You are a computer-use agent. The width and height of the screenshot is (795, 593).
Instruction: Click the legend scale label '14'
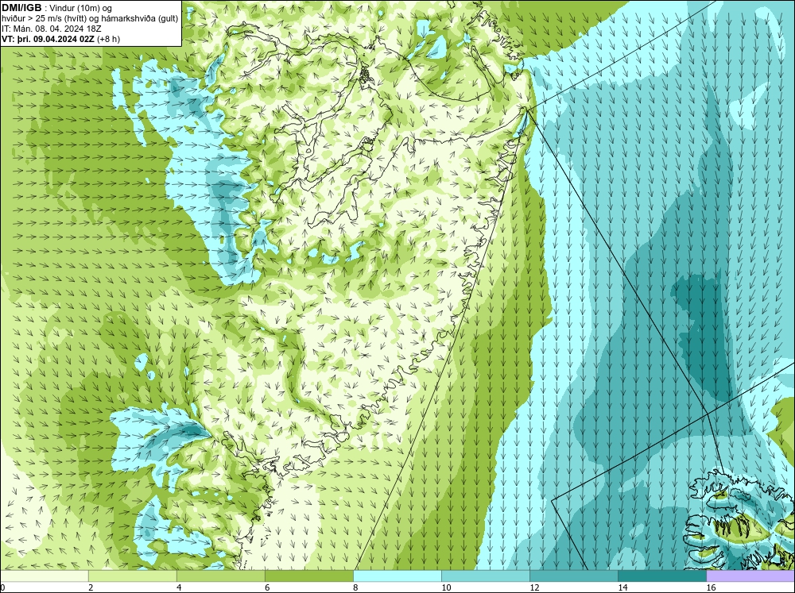tap(622, 587)
